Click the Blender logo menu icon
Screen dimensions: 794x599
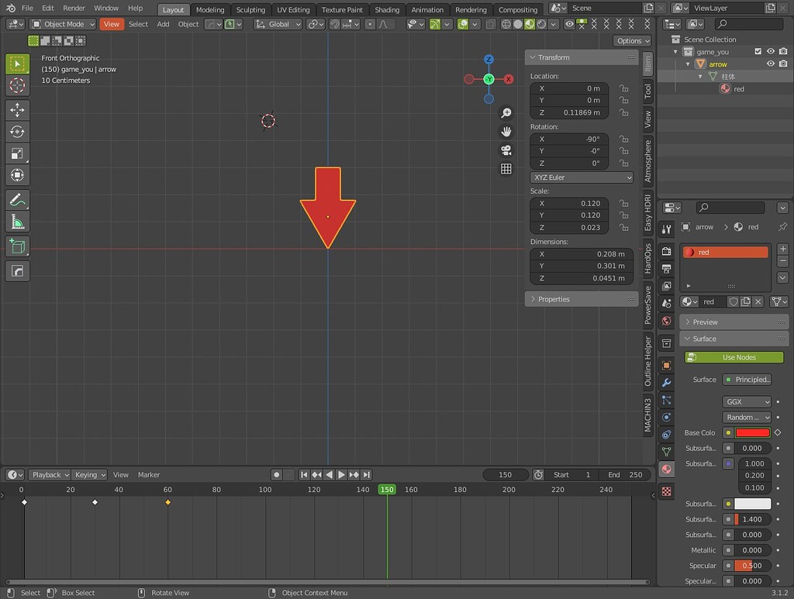pos(11,8)
